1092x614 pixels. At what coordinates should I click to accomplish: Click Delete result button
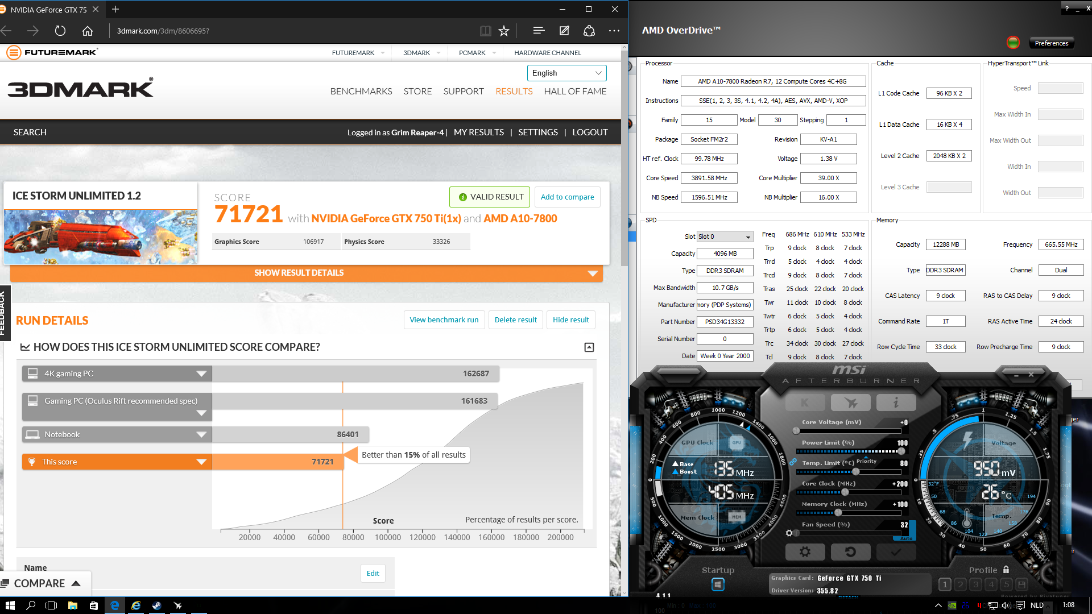(516, 320)
